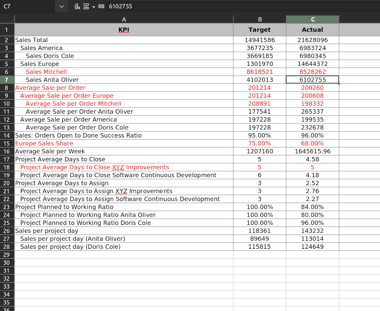Select row 7 header

click(7, 80)
